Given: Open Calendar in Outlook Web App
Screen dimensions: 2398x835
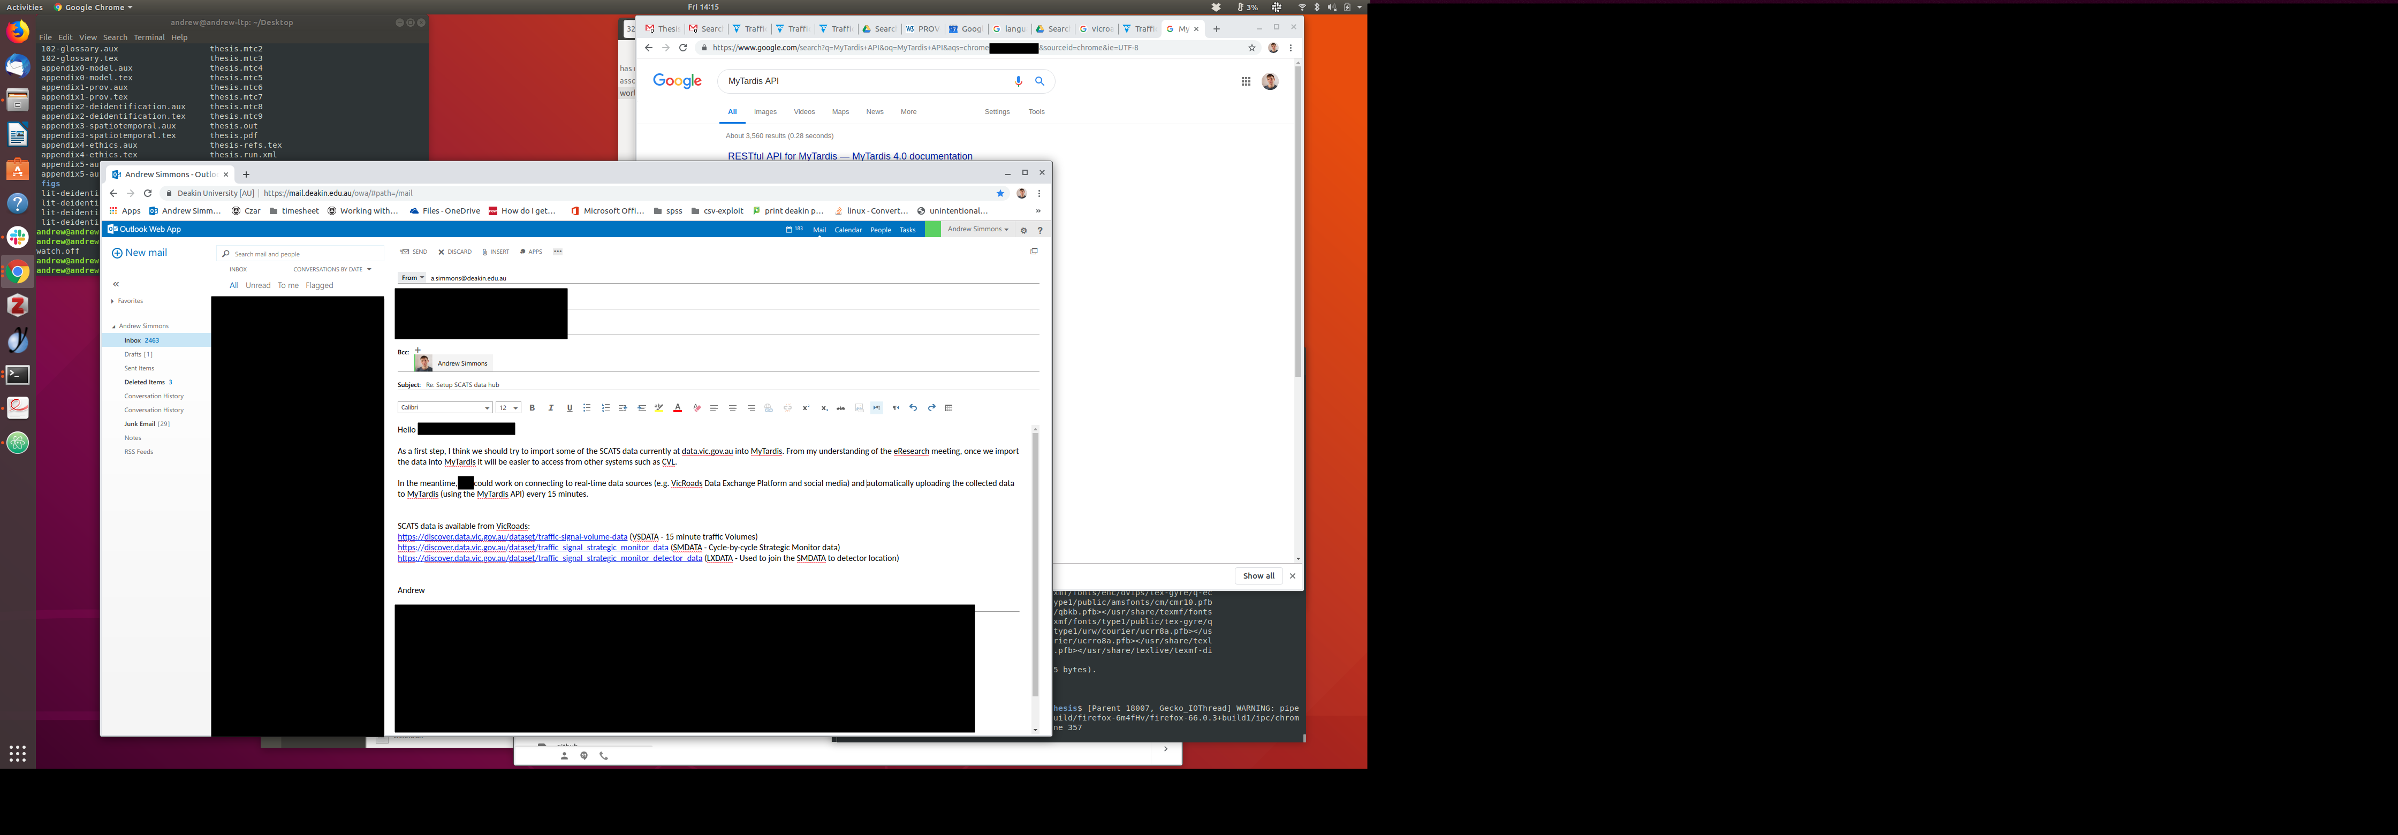Looking at the screenshot, I should (847, 230).
